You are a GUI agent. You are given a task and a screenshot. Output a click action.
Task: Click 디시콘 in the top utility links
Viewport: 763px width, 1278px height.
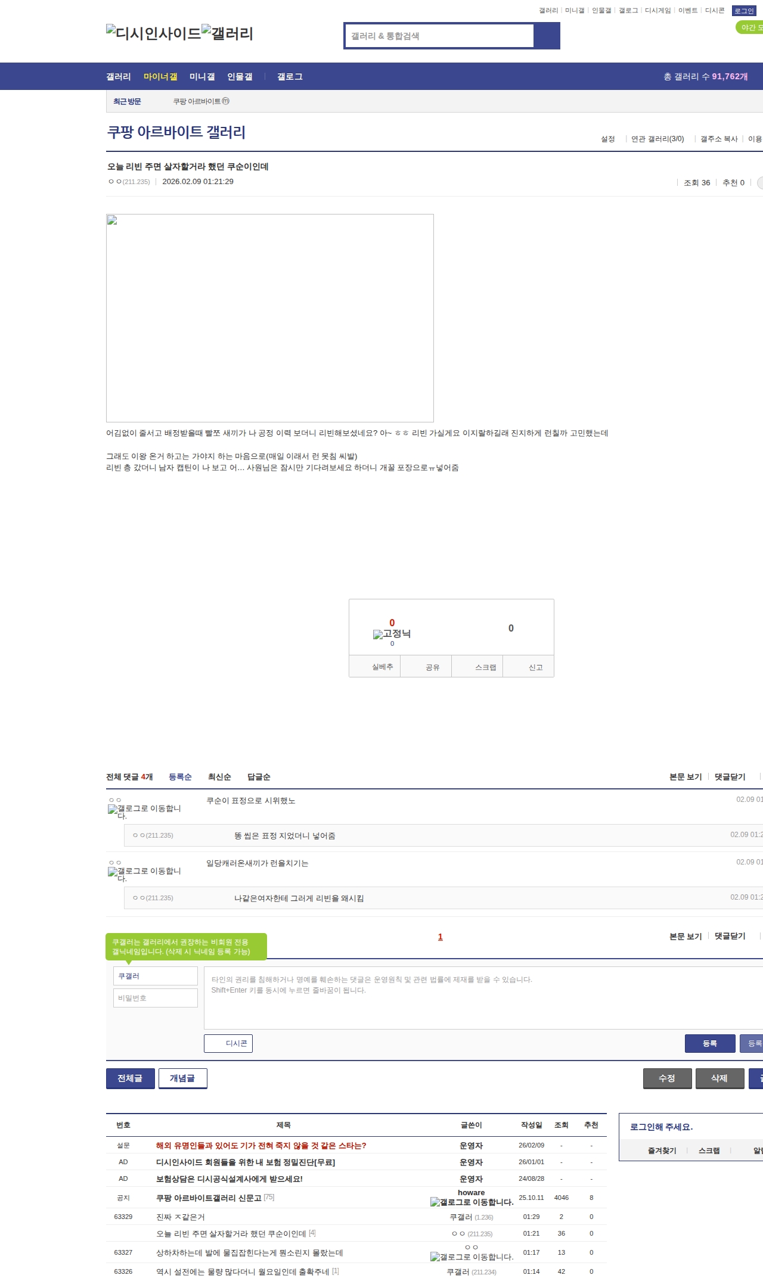pos(715,11)
